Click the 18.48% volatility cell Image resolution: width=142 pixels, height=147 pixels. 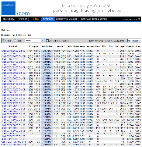[47, 114]
